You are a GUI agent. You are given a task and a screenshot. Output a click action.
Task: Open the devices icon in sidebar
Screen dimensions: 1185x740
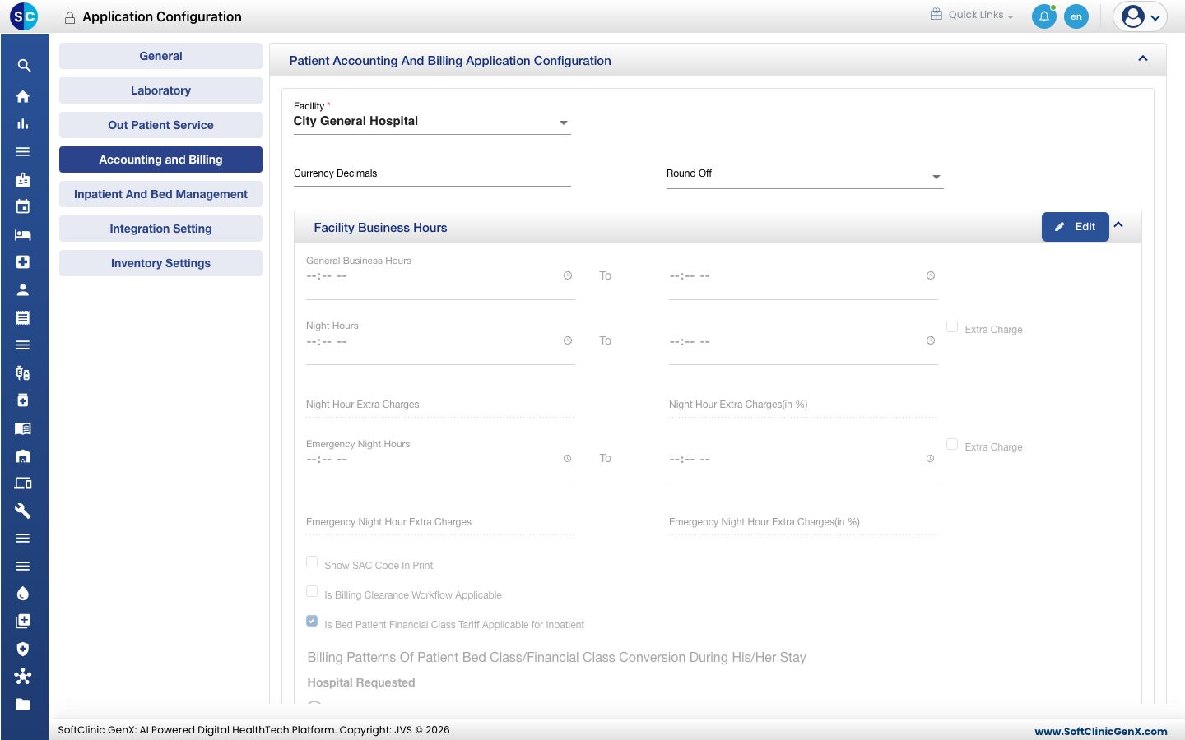pyautogui.click(x=23, y=483)
